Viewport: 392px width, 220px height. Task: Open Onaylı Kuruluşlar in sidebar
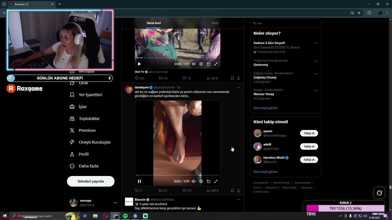pyautogui.click(x=90, y=142)
